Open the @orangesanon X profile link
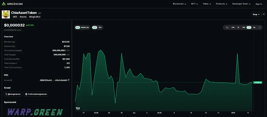Image resolution: width=267 pixels, height=117 pixels. point(13,94)
